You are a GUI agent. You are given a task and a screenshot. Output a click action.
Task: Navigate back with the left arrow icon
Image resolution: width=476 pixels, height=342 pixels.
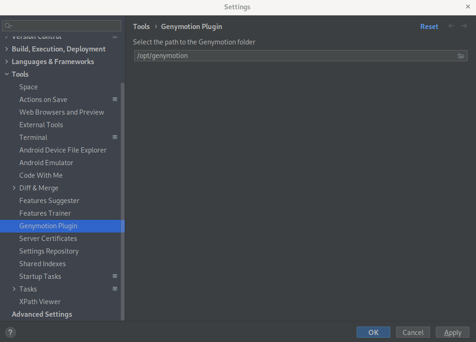451,26
